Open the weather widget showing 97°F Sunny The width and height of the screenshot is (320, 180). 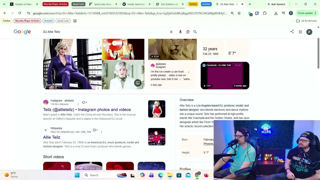coord(11,175)
